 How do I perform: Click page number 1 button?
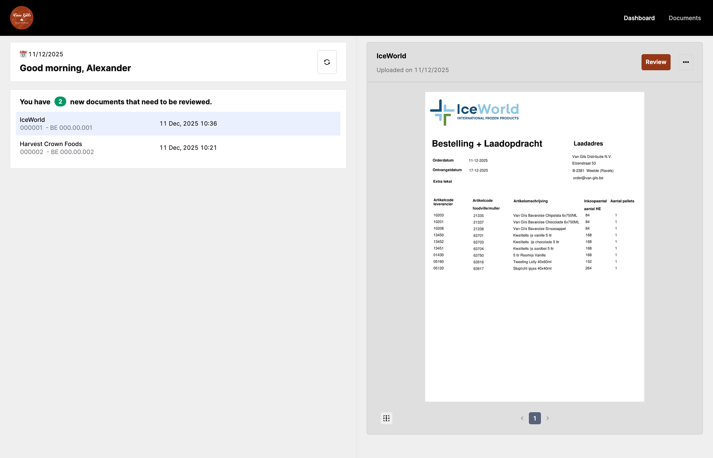(x=534, y=418)
